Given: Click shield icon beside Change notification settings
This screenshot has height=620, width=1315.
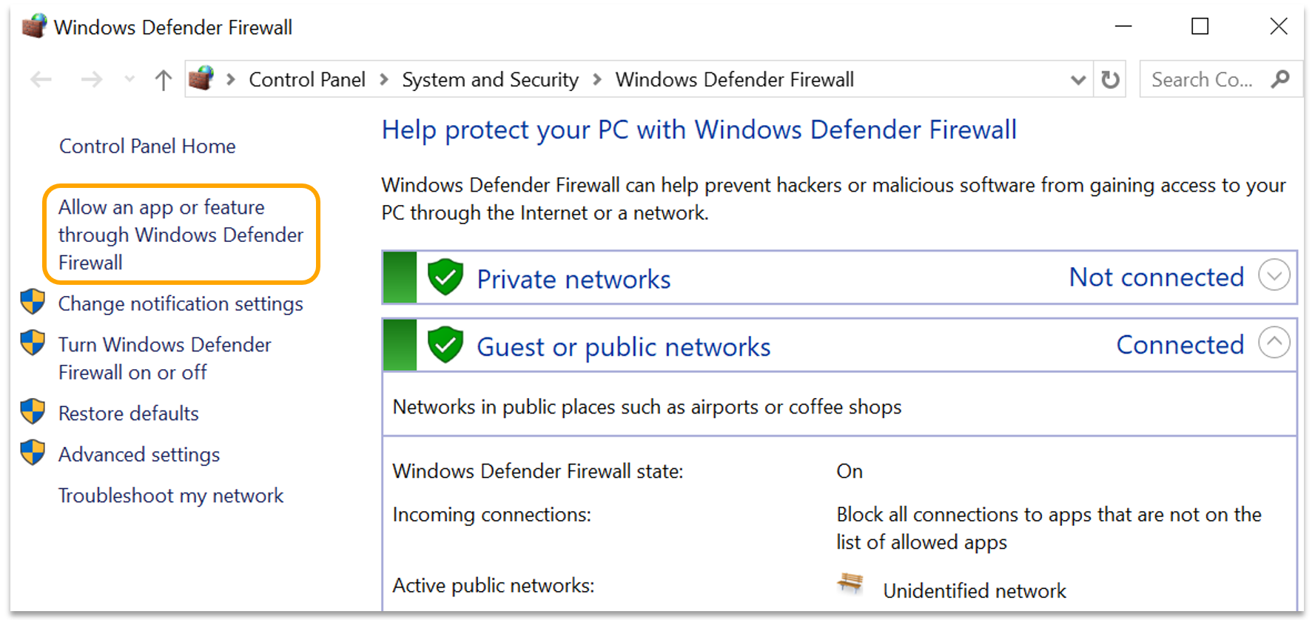Looking at the screenshot, I should tap(33, 302).
